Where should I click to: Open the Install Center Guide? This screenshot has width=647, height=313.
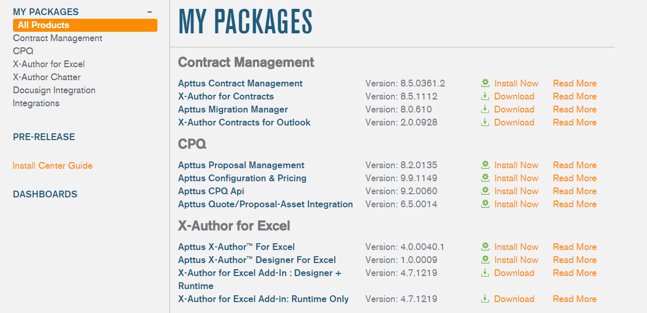click(x=52, y=165)
